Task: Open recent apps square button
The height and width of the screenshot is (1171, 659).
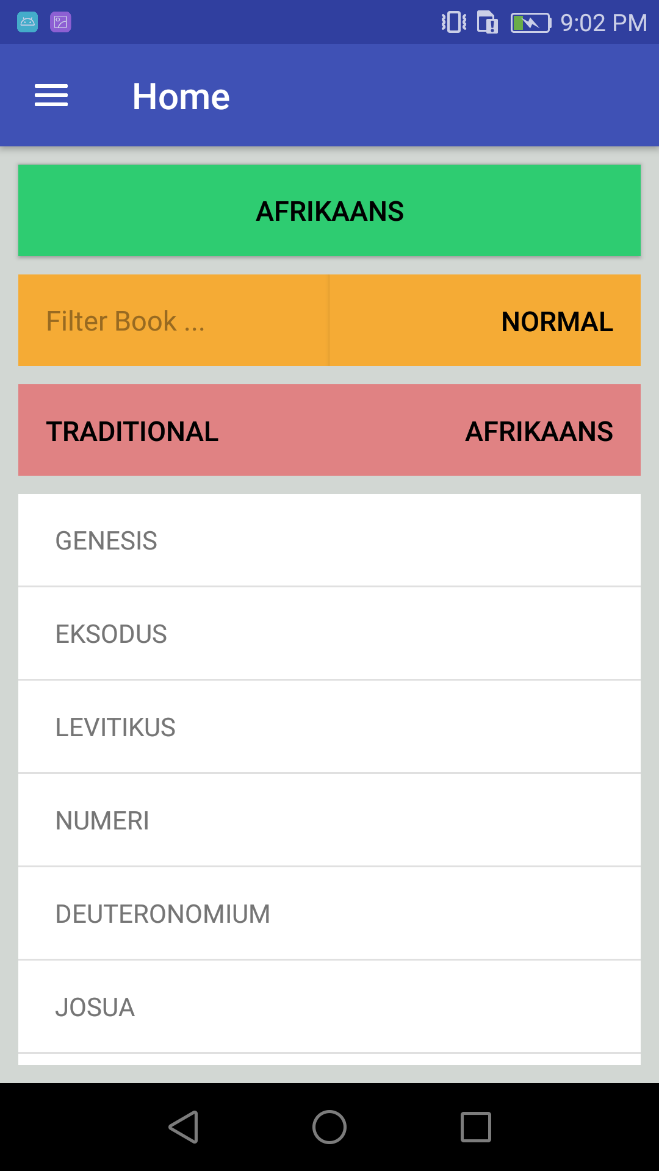Action: 475,1126
